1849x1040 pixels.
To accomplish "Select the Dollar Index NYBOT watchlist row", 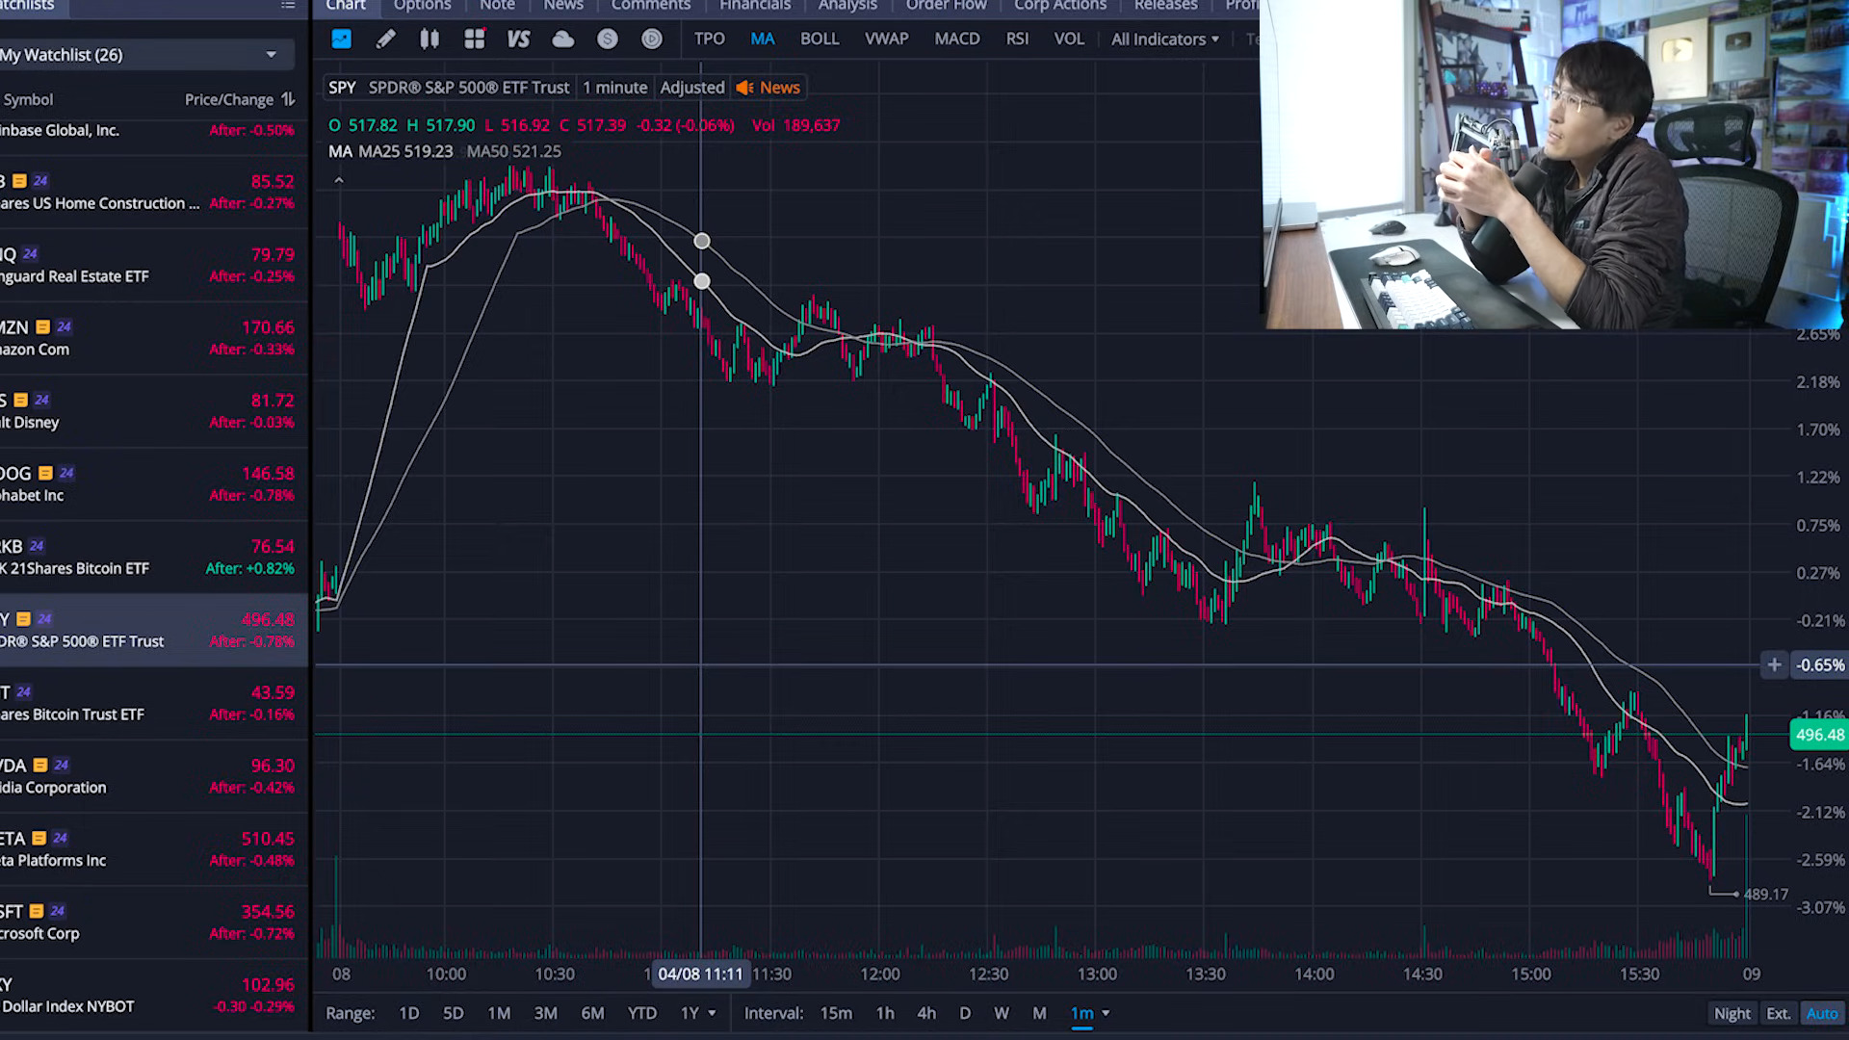I will 154,996.
